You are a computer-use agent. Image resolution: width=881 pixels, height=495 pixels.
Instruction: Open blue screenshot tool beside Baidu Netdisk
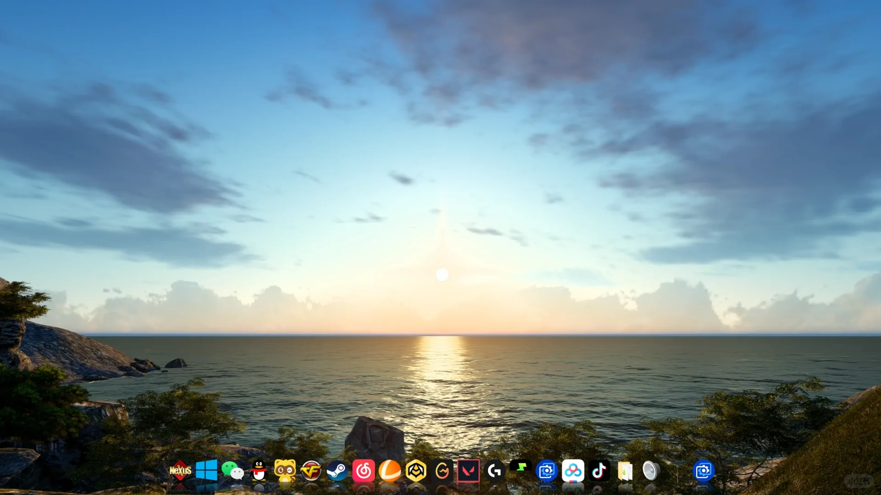547,470
